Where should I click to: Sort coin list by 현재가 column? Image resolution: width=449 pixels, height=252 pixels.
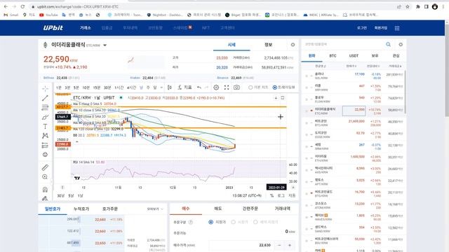[x=351, y=66]
